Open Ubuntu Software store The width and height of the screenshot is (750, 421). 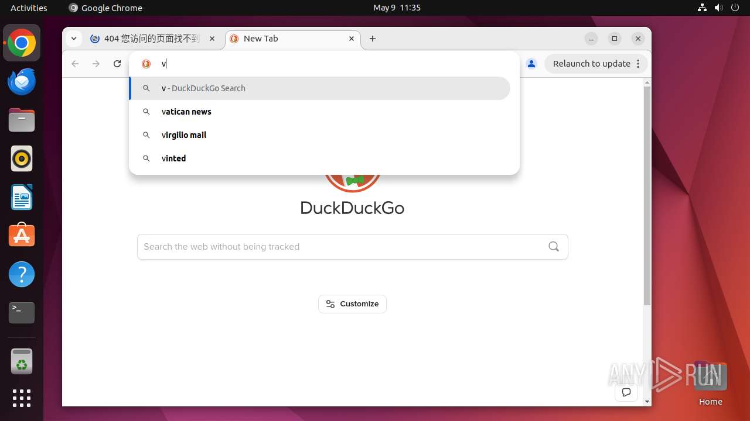(22, 236)
